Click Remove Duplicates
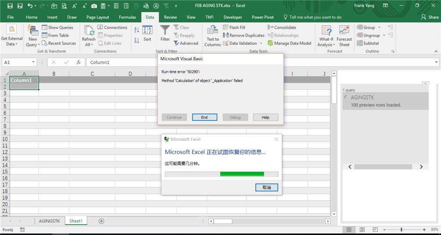Image resolution: width=441 pixels, height=235 pixels. (x=244, y=35)
